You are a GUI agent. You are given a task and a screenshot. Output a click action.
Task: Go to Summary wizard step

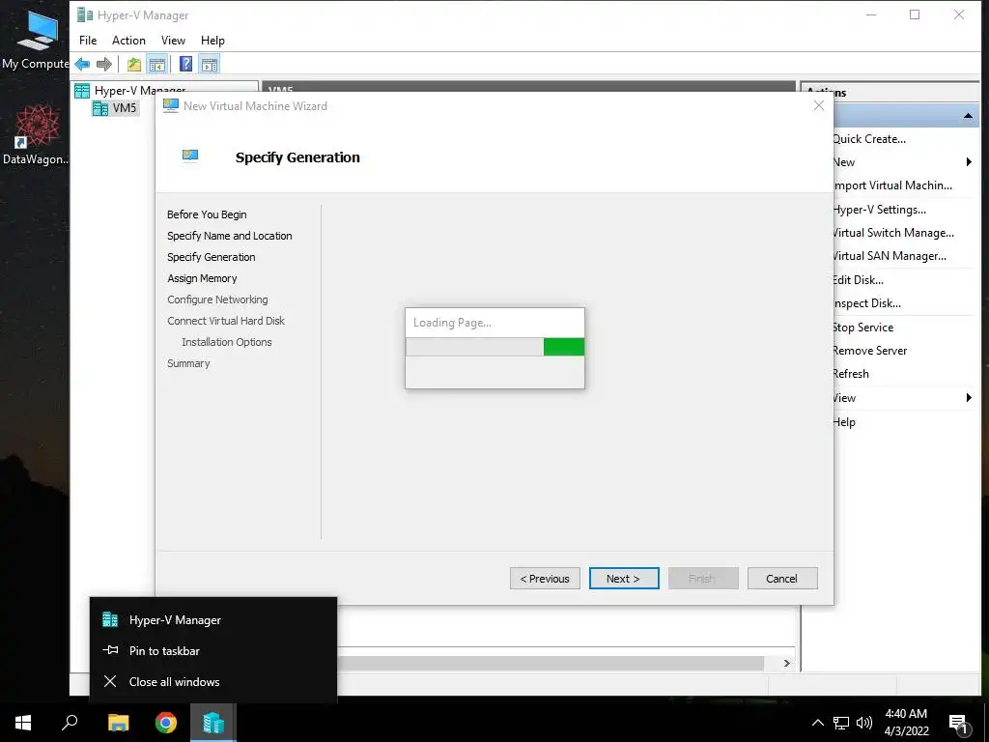tap(188, 363)
